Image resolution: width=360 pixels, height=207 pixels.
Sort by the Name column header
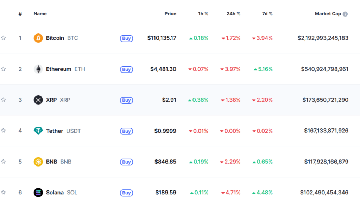click(40, 14)
